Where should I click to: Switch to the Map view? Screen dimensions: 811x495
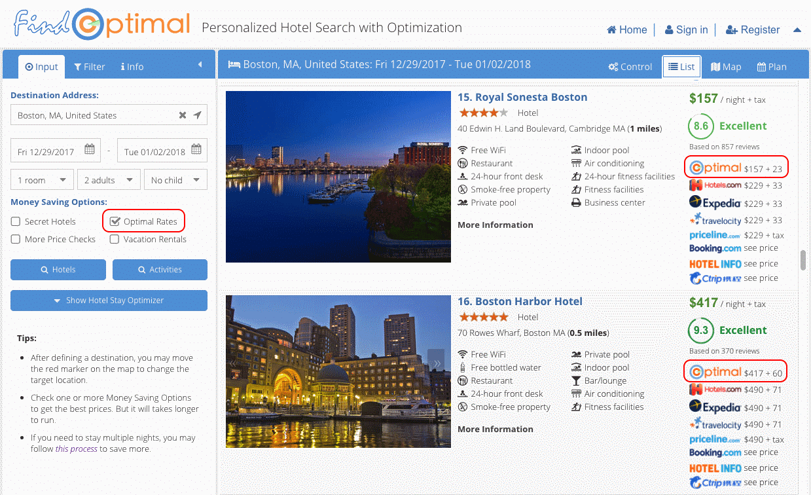click(726, 66)
